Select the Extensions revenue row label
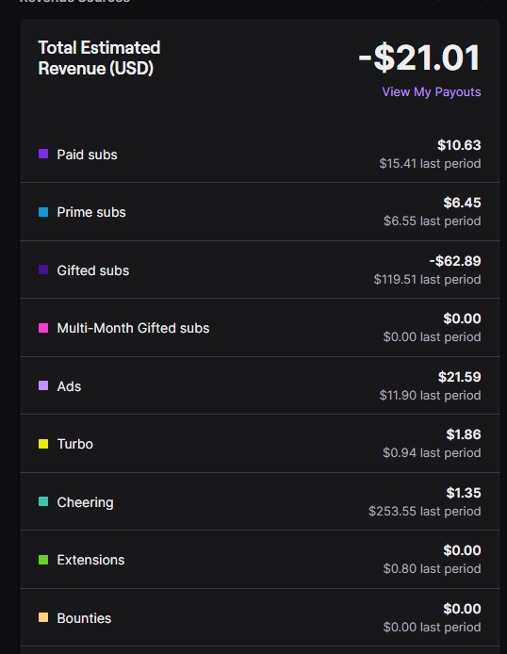Image resolution: width=507 pixels, height=654 pixels. click(x=90, y=560)
